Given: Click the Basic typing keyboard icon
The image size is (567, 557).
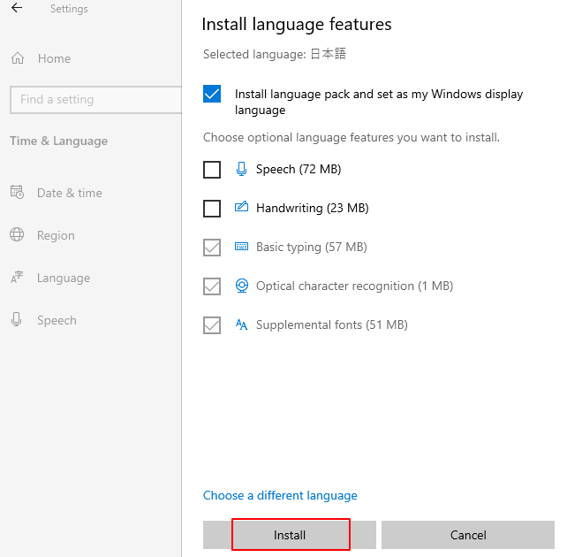Looking at the screenshot, I should tap(242, 247).
